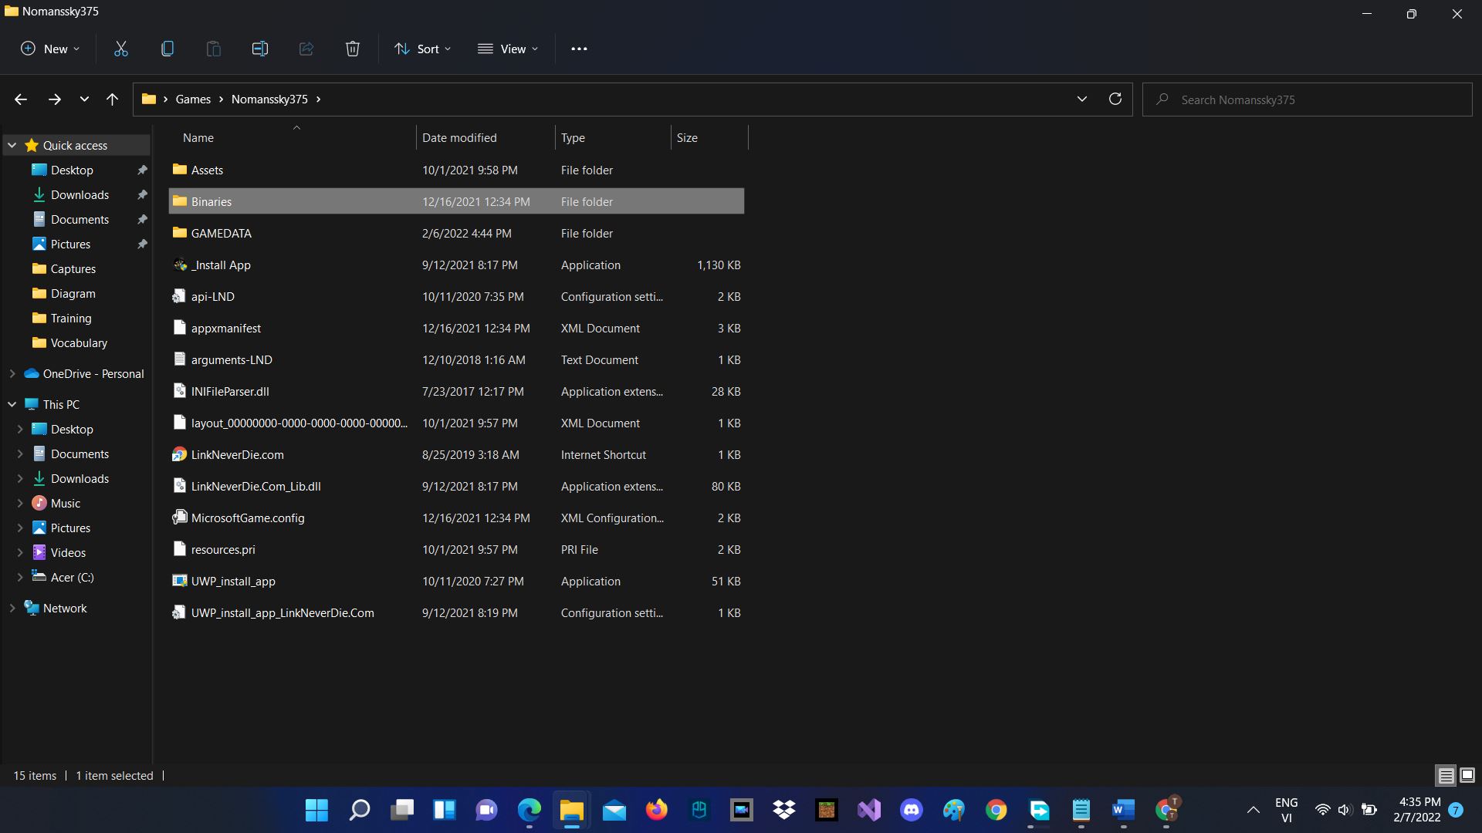Switch to details view toggle
This screenshot has width=1482, height=833.
click(x=1446, y=775)
